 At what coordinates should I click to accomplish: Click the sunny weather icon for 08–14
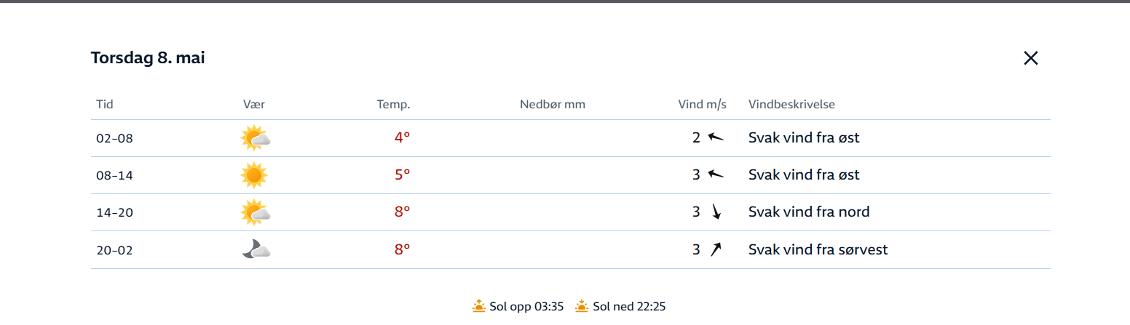pyautogui.click(x=254, y=175)
